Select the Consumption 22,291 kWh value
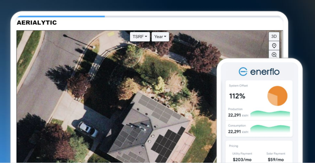This screenshot has width=315, height=163. pyautogui.click(x=238, y=131)
